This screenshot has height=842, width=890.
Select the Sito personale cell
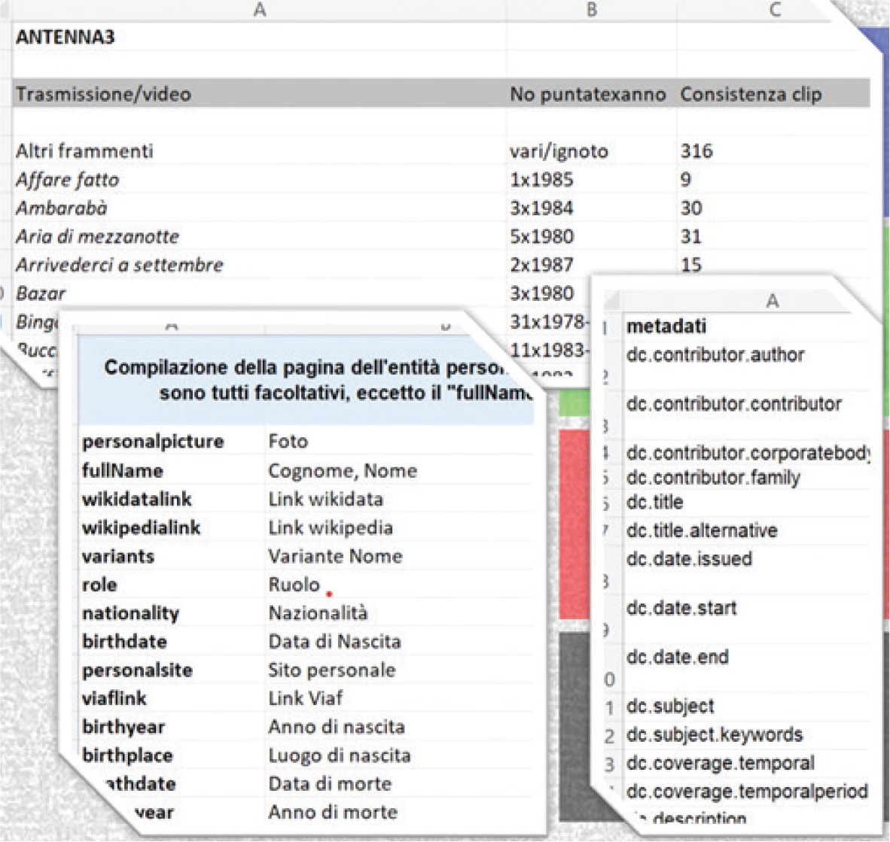(399, 670)
